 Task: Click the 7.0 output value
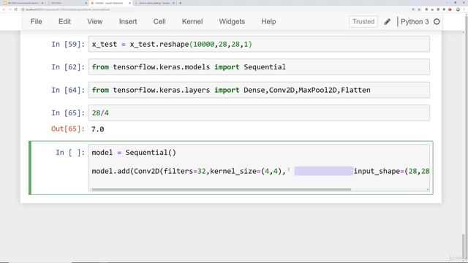pos(97,129)
